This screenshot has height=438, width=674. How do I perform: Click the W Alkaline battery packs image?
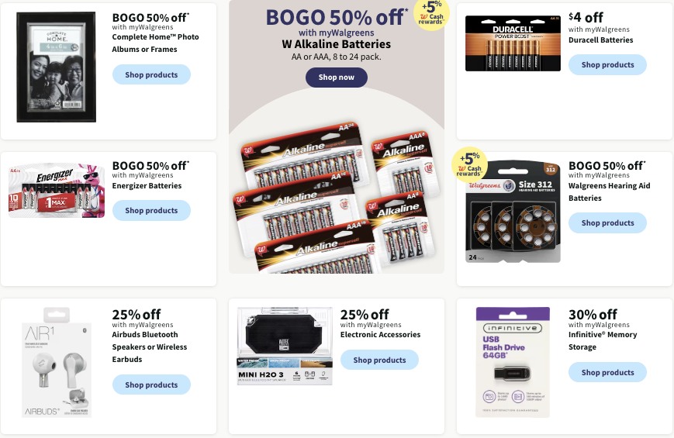pyautogui.click(x=335, y=194)
